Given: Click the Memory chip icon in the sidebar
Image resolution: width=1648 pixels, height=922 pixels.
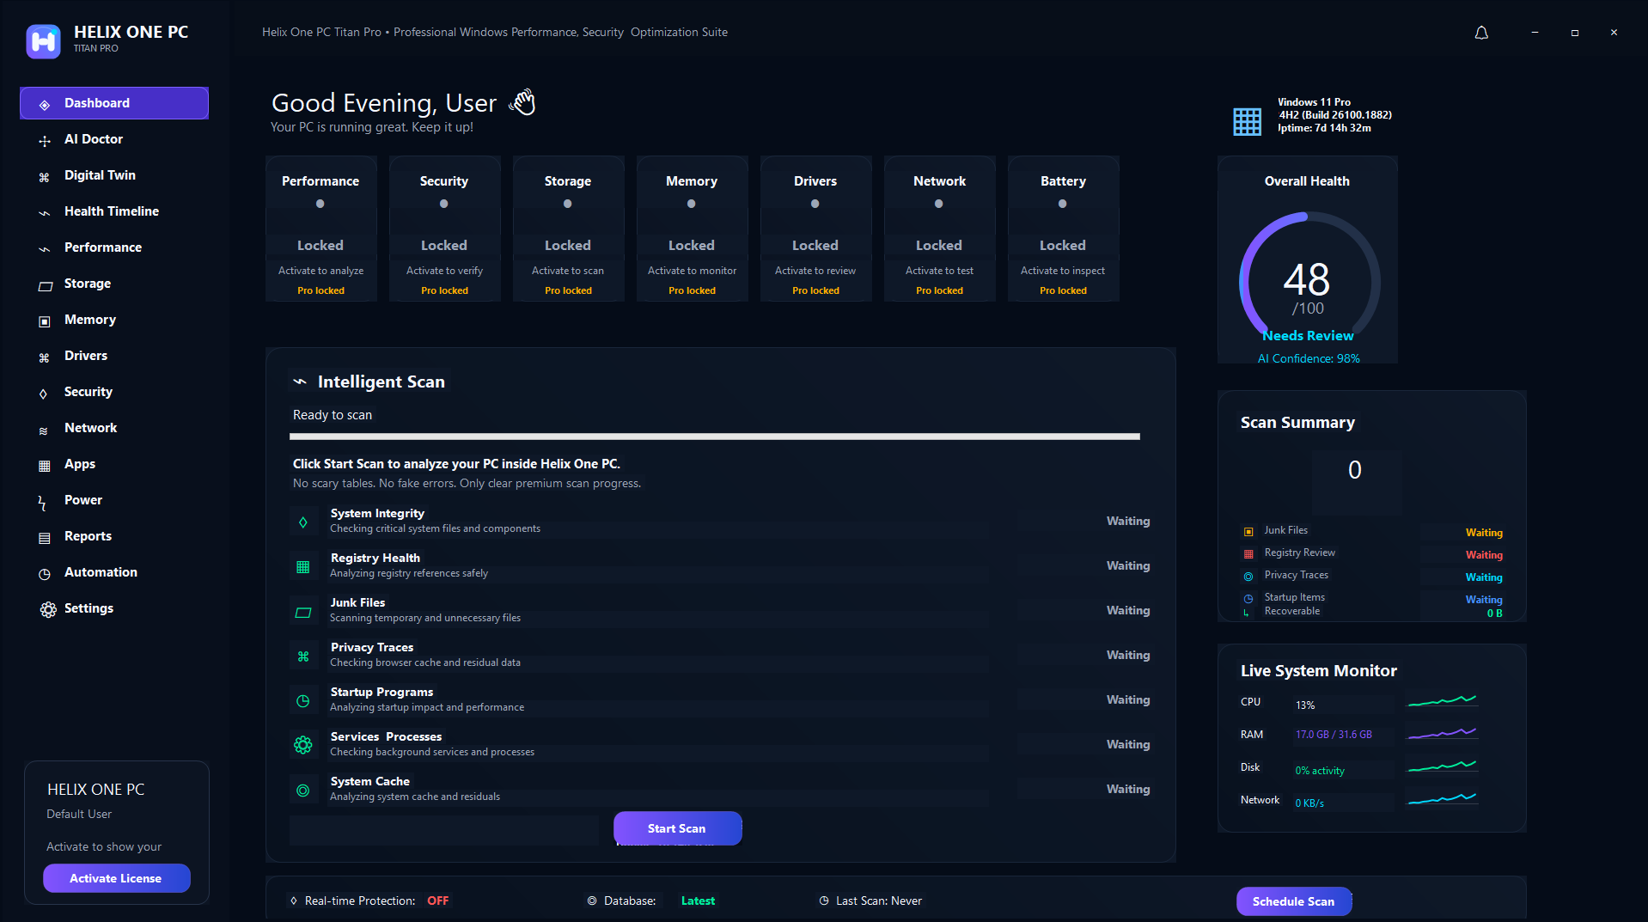Looking at the screenshot, I should (x=45, y=321).
